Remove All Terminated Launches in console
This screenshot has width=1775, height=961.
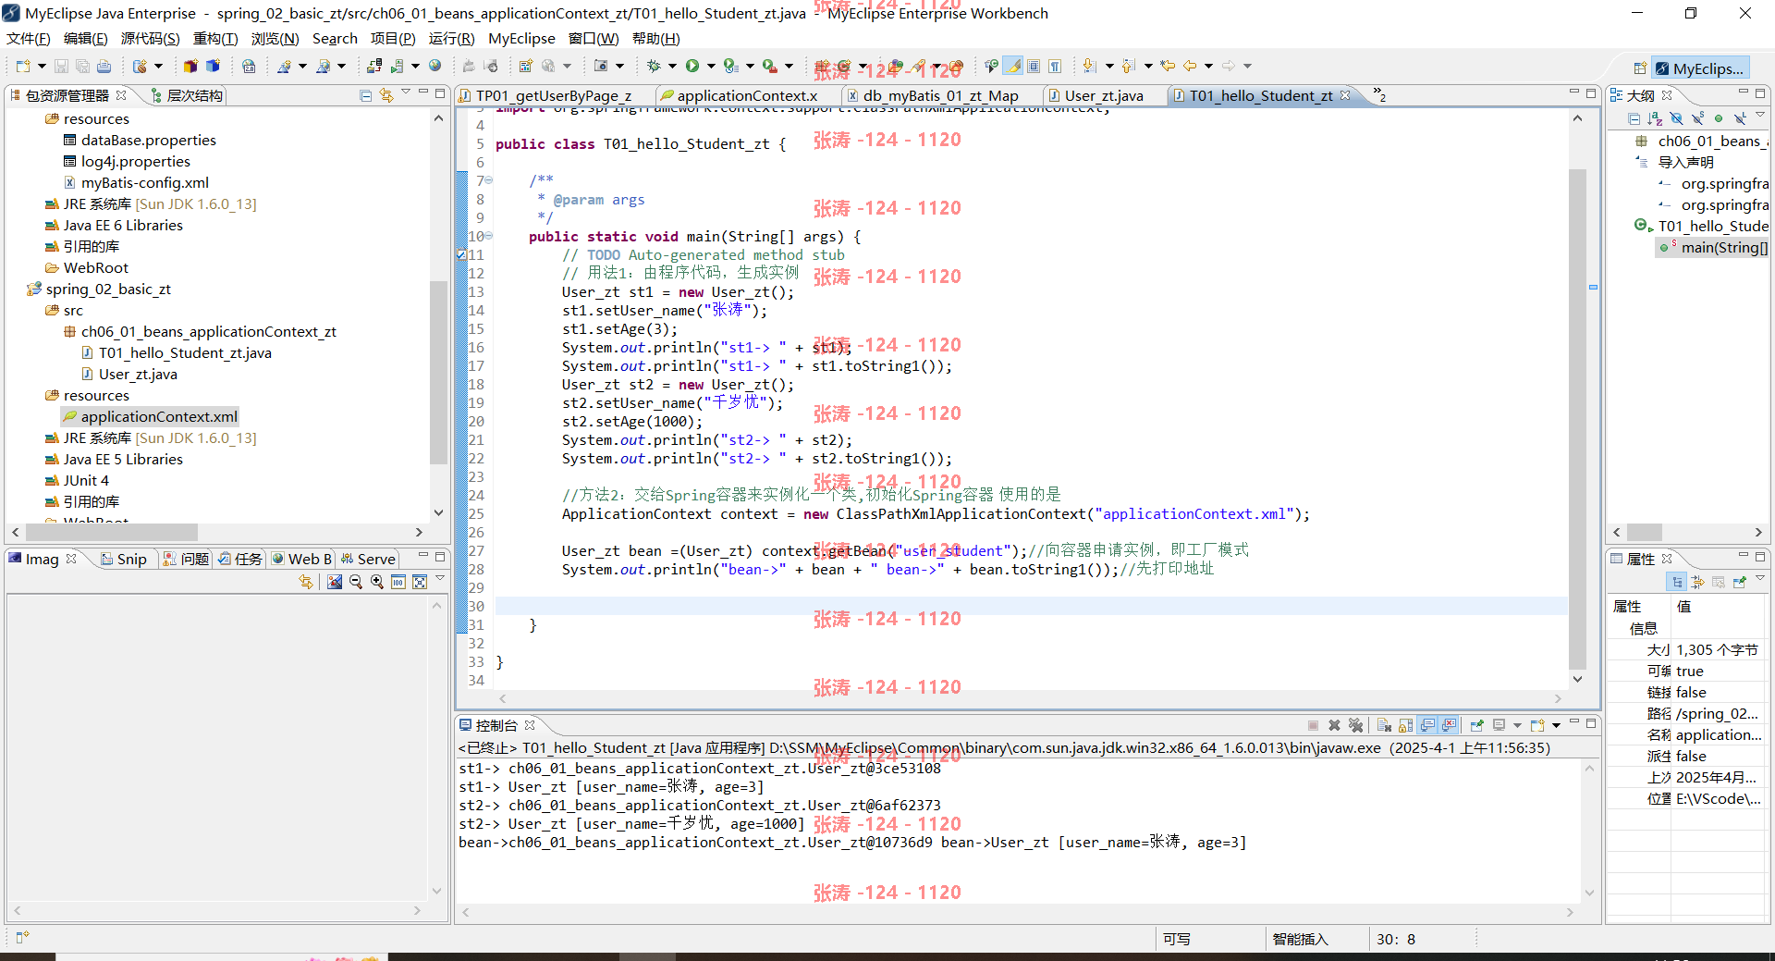pyautogui.click(x=1355, y=725)
